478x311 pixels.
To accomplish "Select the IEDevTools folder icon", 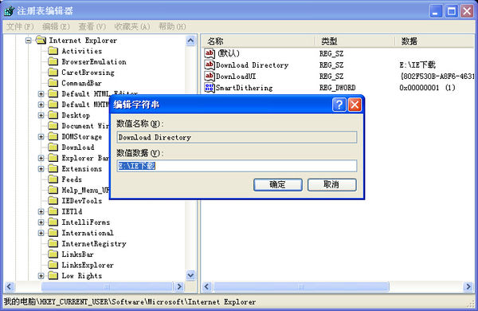I will point(53,200).
